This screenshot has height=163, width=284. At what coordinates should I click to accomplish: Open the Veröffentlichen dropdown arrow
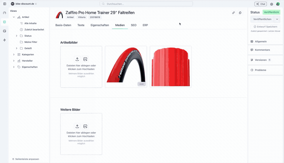[x=277, y=19]
